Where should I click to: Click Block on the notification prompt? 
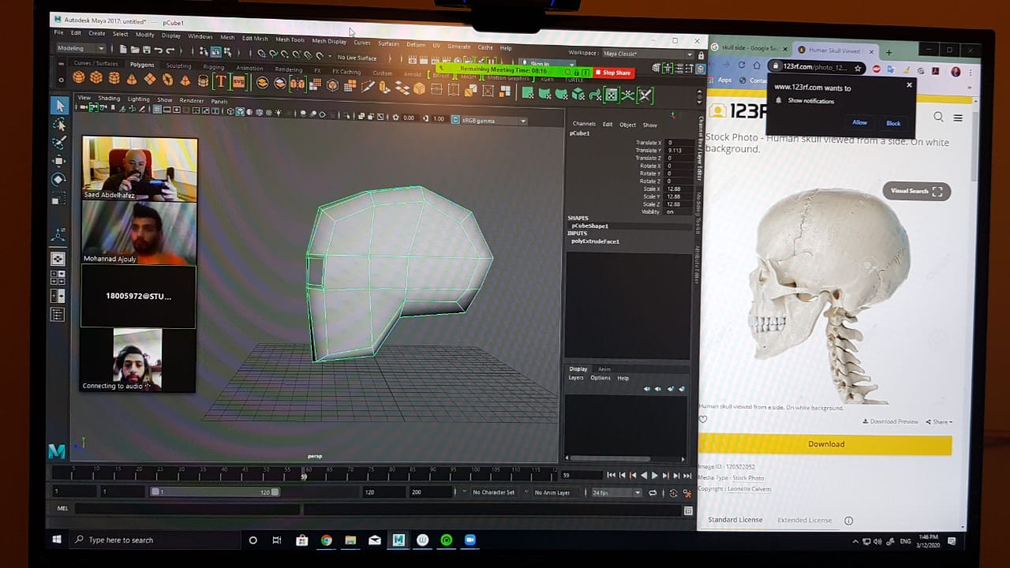[x=892, y=123]
